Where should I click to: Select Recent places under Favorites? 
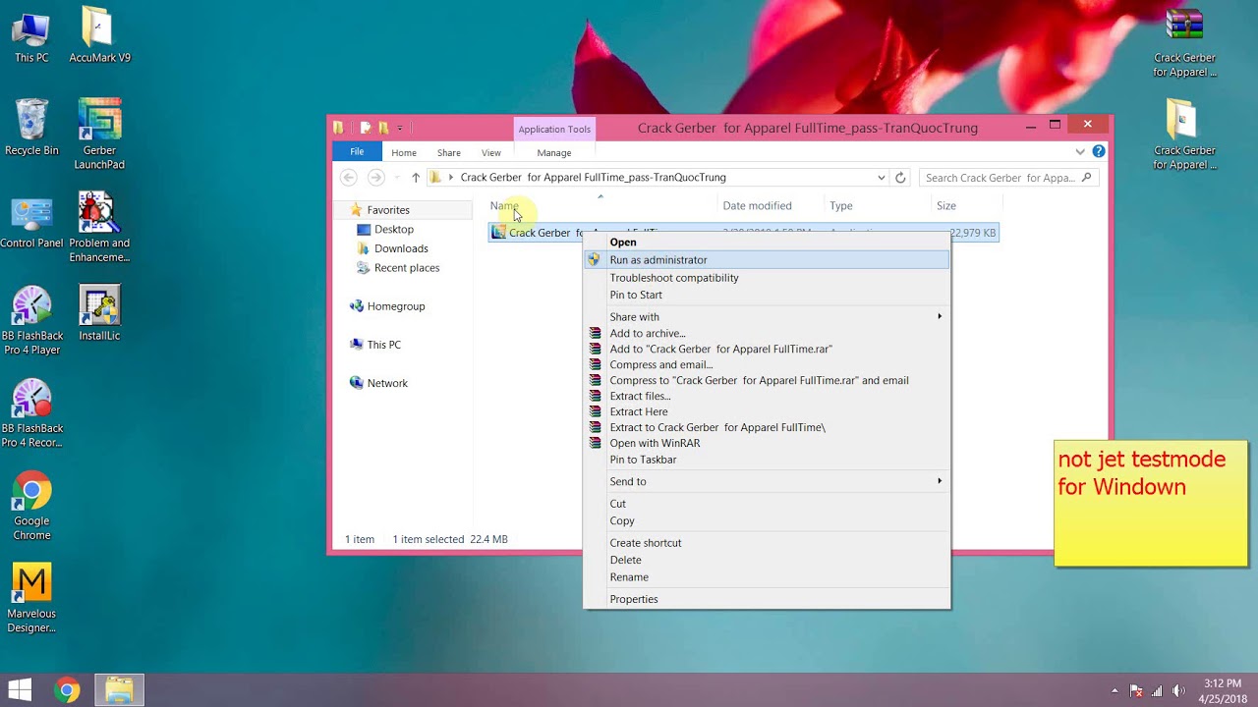point(406,267)
